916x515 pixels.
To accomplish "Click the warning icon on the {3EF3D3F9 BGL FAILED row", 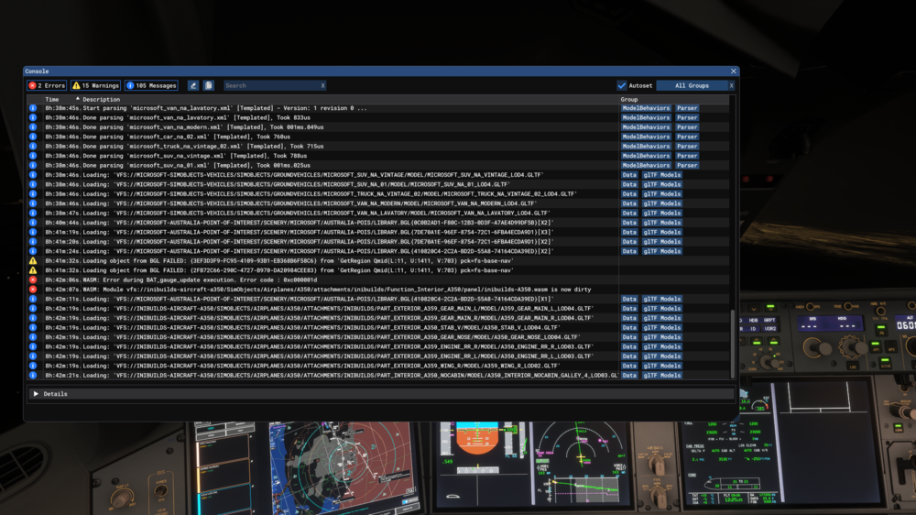I will tap(33, 261).
